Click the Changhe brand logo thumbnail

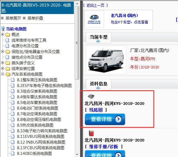94,19
